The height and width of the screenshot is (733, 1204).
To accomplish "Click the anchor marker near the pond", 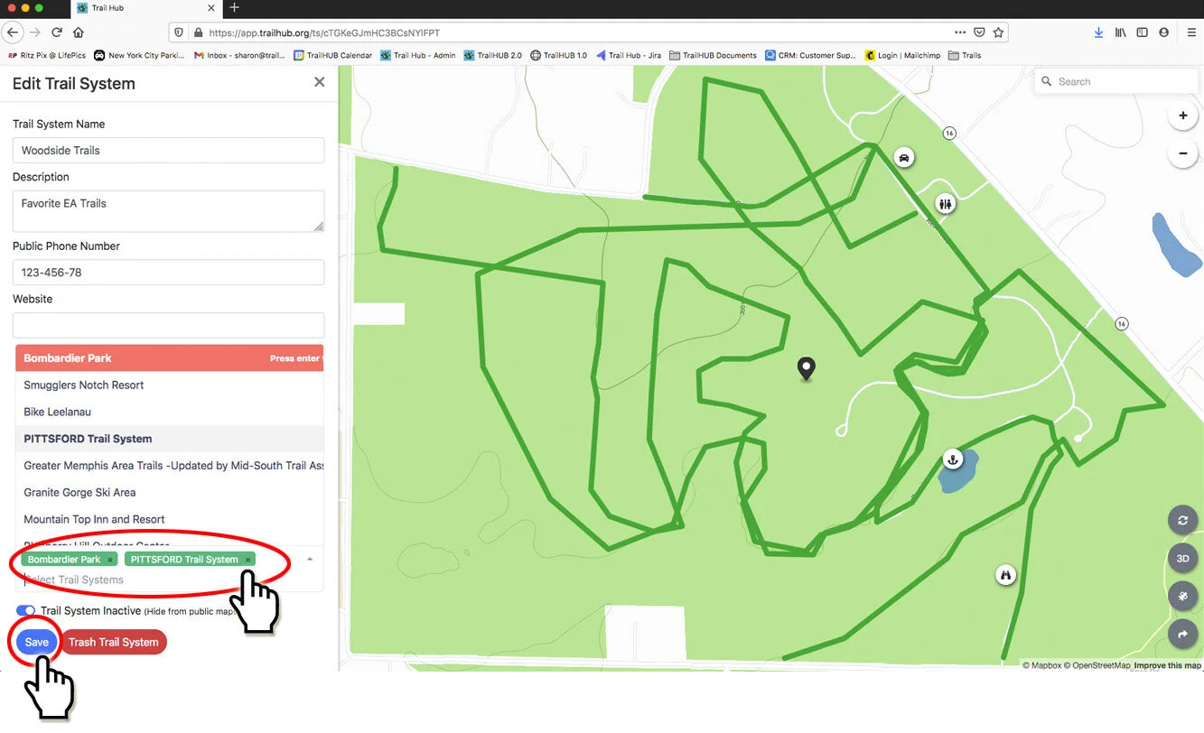I will (x=951, y=459).
